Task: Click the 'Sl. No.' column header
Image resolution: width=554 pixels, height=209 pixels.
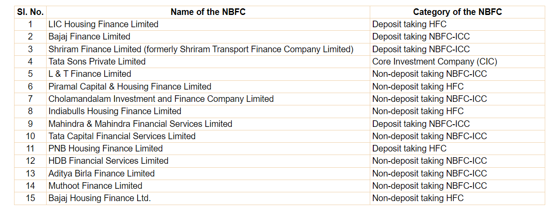Action: click(30, 12)
